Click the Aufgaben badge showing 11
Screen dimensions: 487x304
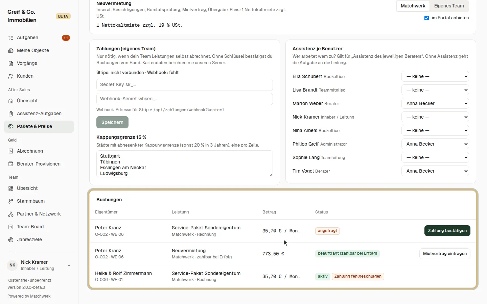66,38
